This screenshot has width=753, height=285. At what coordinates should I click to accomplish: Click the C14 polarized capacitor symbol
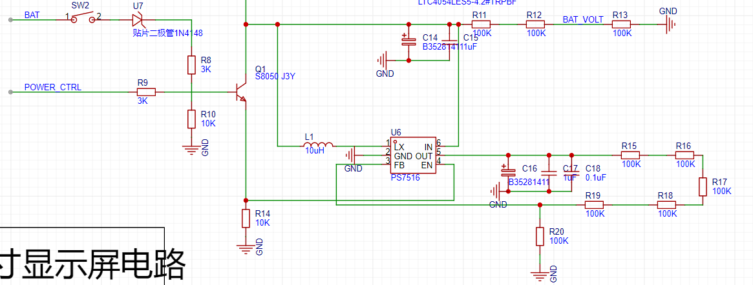point(408,40)
